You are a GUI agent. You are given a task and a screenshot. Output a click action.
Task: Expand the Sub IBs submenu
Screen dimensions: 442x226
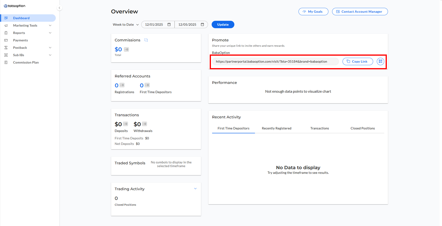click(50, 55)
